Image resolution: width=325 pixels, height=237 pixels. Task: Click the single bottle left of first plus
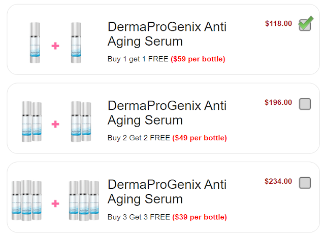tap(35, 43)
